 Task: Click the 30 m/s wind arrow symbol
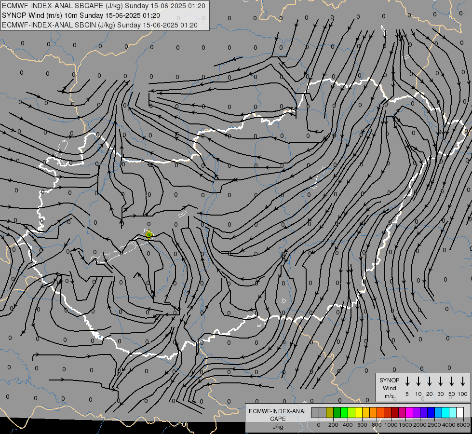tap(440, 381)
